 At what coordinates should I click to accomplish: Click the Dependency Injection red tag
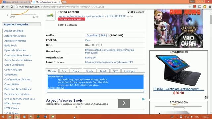click(72, 19)
